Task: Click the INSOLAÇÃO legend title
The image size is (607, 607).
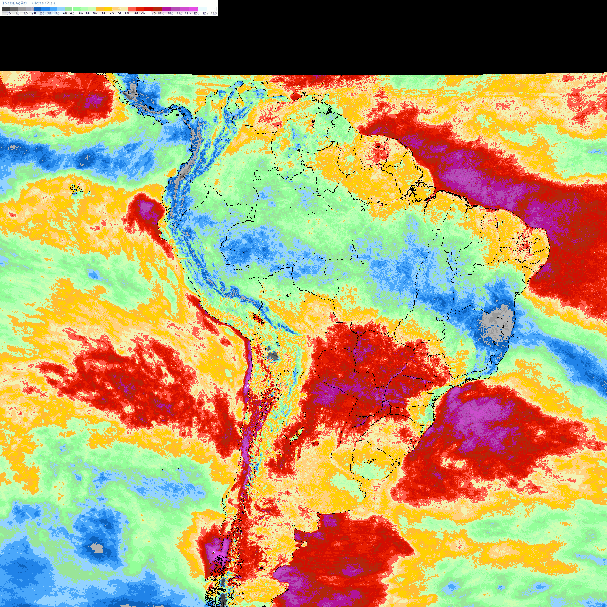Action: pyautogui.click(x=15, y=3)
